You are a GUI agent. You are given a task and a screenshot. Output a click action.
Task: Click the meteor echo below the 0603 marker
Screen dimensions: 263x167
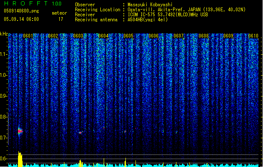coord(80,133)
